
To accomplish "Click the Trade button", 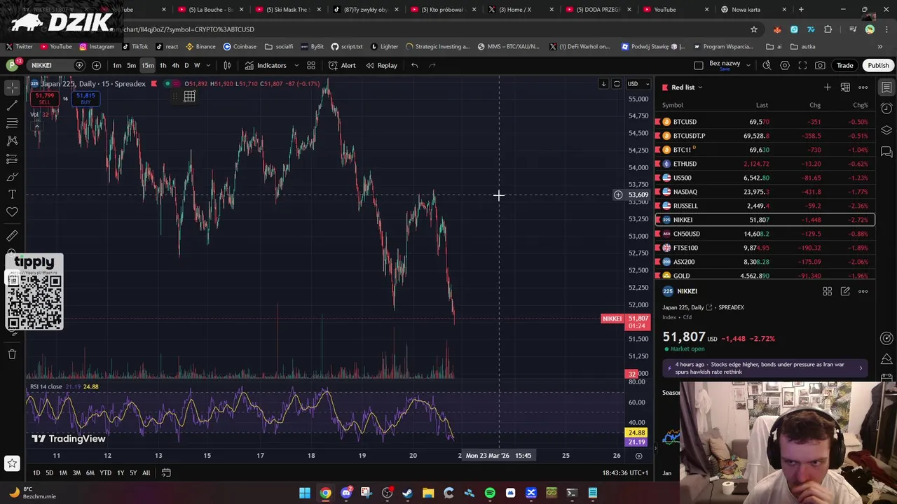I will (x=844, y=65).
